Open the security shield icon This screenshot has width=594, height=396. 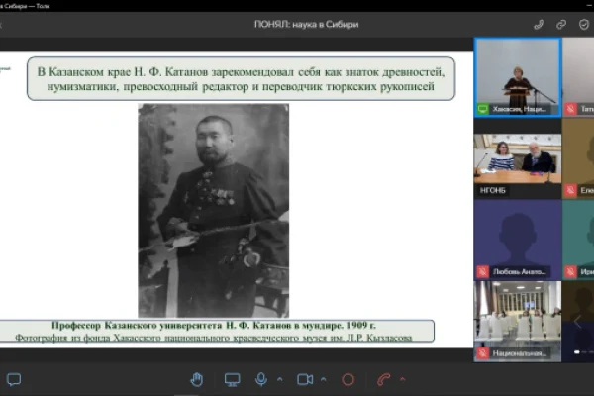click(584, 25)
